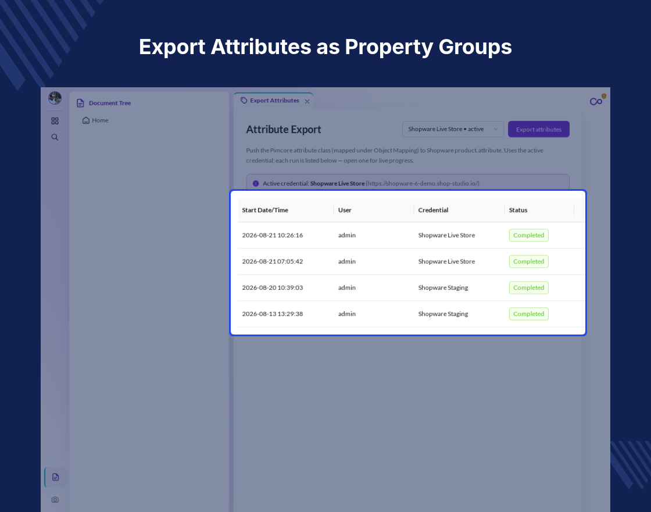The image size is (651, 512).
Task: Click Completed badge of the 10:26:16 run
Action: [528, 235]
